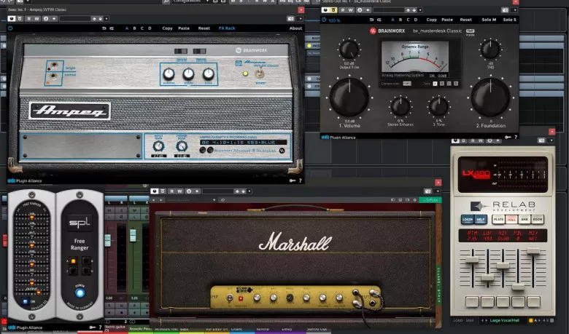The image size is (569, 334).
Task: Click Ampeg cabinet display 4x10+1x15
Action: click(244, 143)
